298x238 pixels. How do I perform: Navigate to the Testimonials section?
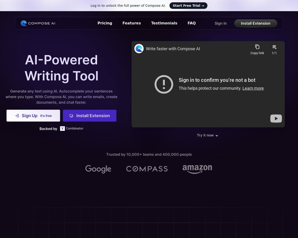coord(164,23)
